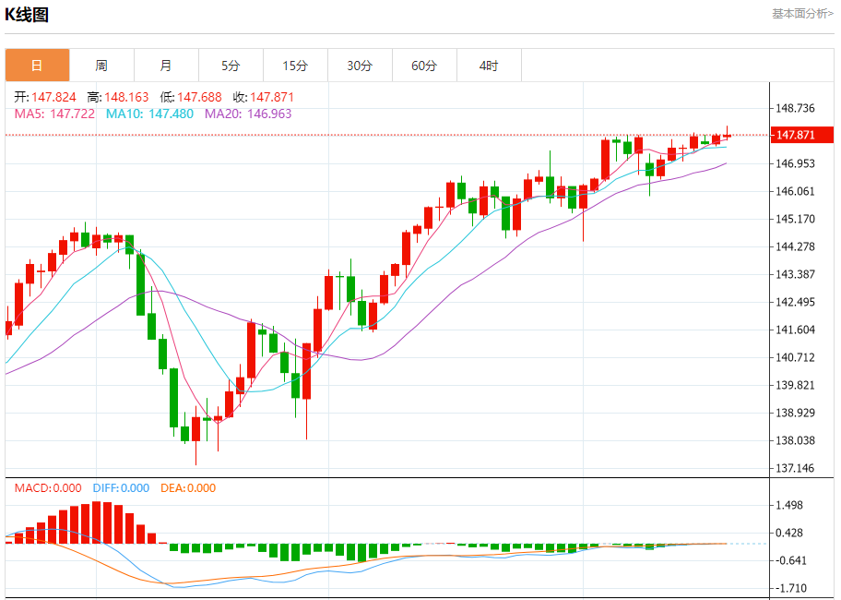Switch to the 周 weekly tab
Screen dimensions: 841x600
click(102, 66)
